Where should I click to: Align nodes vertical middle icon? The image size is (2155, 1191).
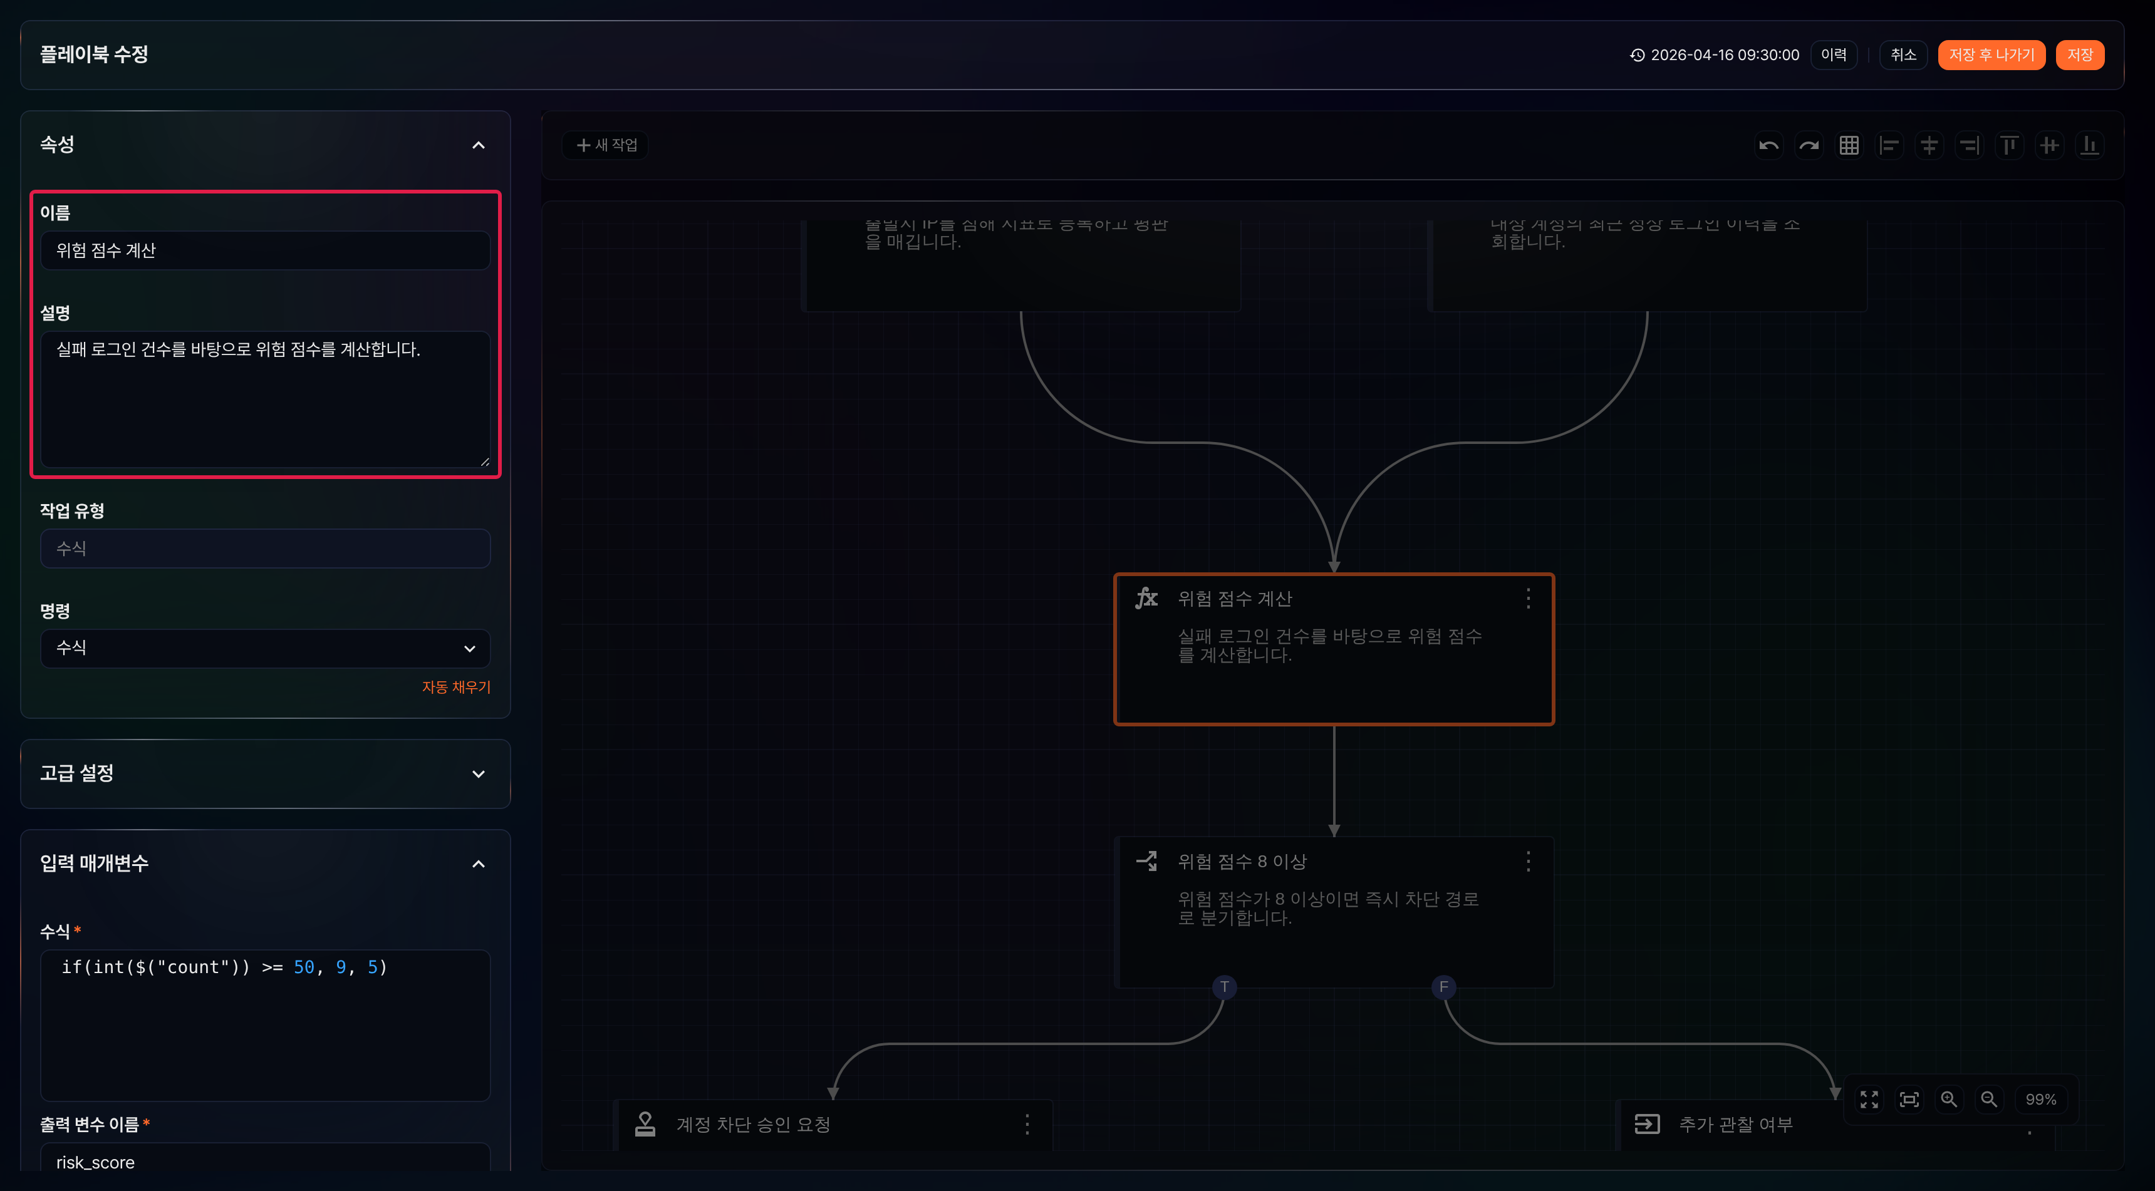click(x=2050, y=145)
